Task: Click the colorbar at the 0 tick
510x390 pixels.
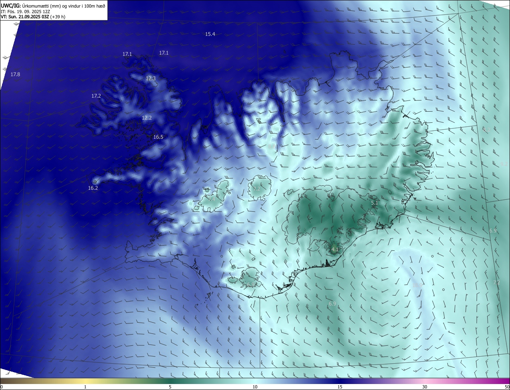Action: tap(2, 387)
